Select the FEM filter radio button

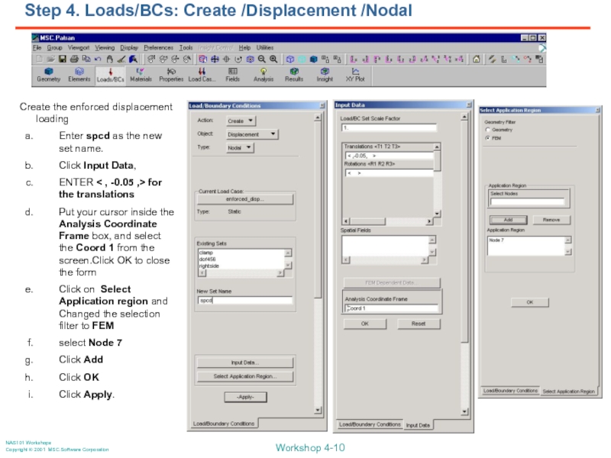[487, 138]
